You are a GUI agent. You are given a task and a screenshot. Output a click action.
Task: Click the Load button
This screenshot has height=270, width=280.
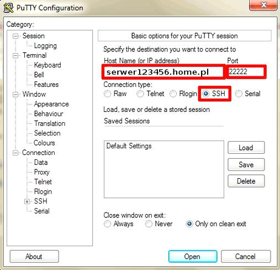246,148
